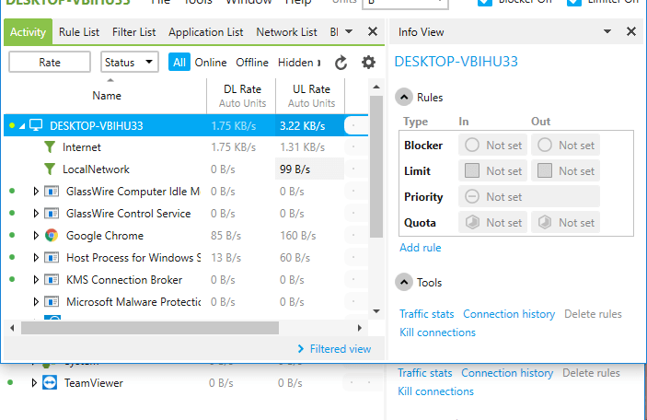Click the Filtered view chevron arrow
The height and width of the screenshot is (420, 647).
(301, 349)
